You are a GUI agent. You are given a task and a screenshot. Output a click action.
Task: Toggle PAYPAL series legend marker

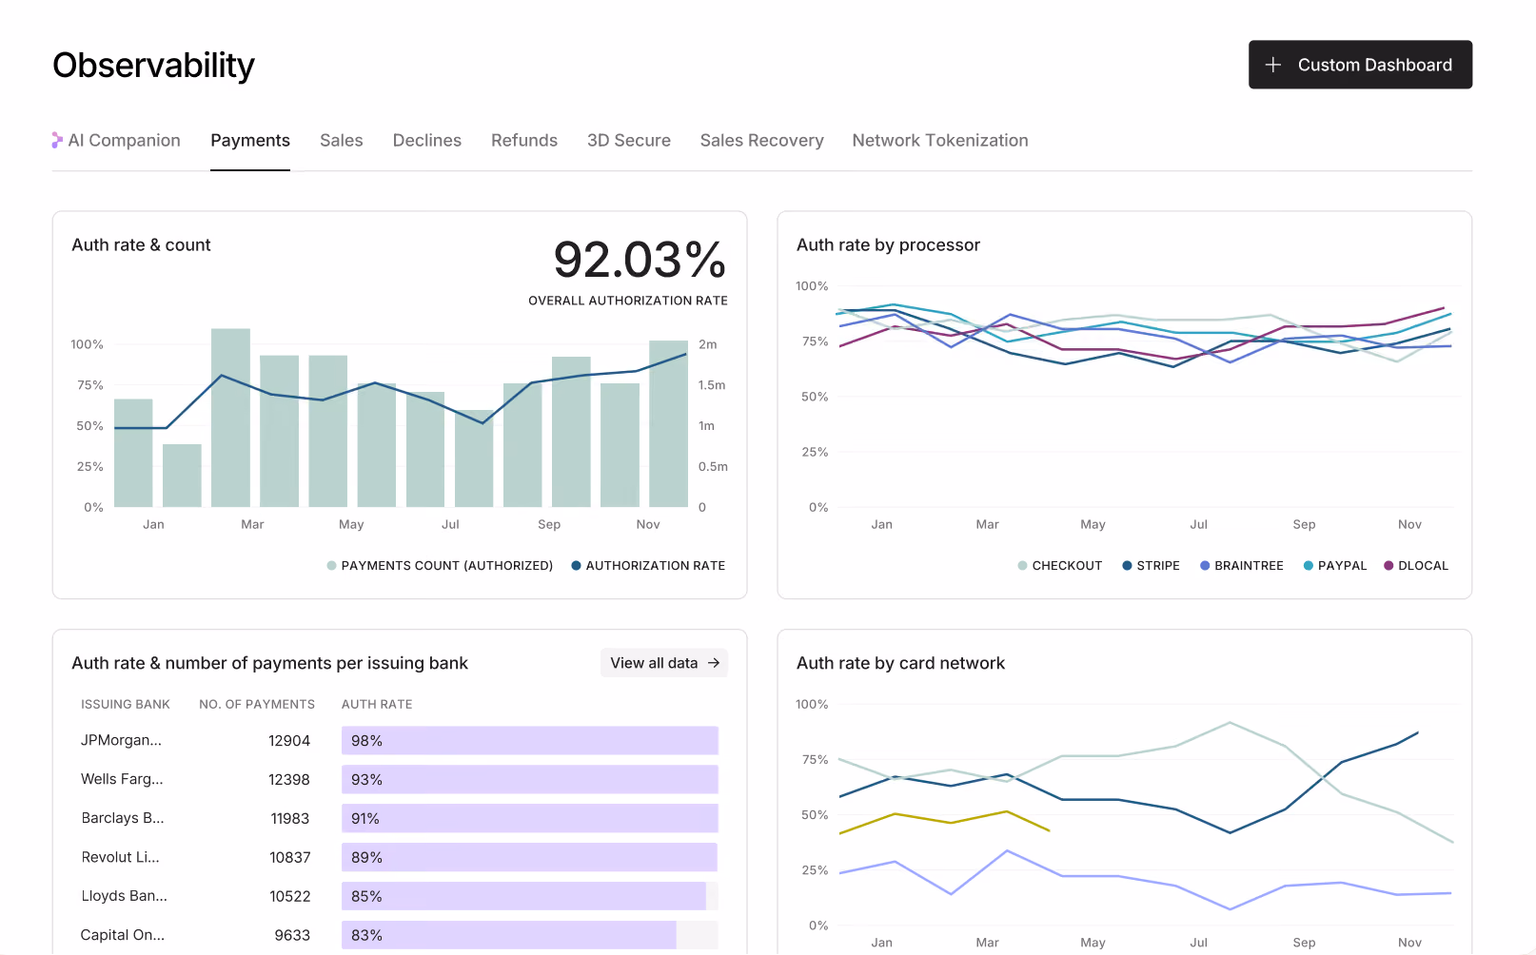[1309, 566]
